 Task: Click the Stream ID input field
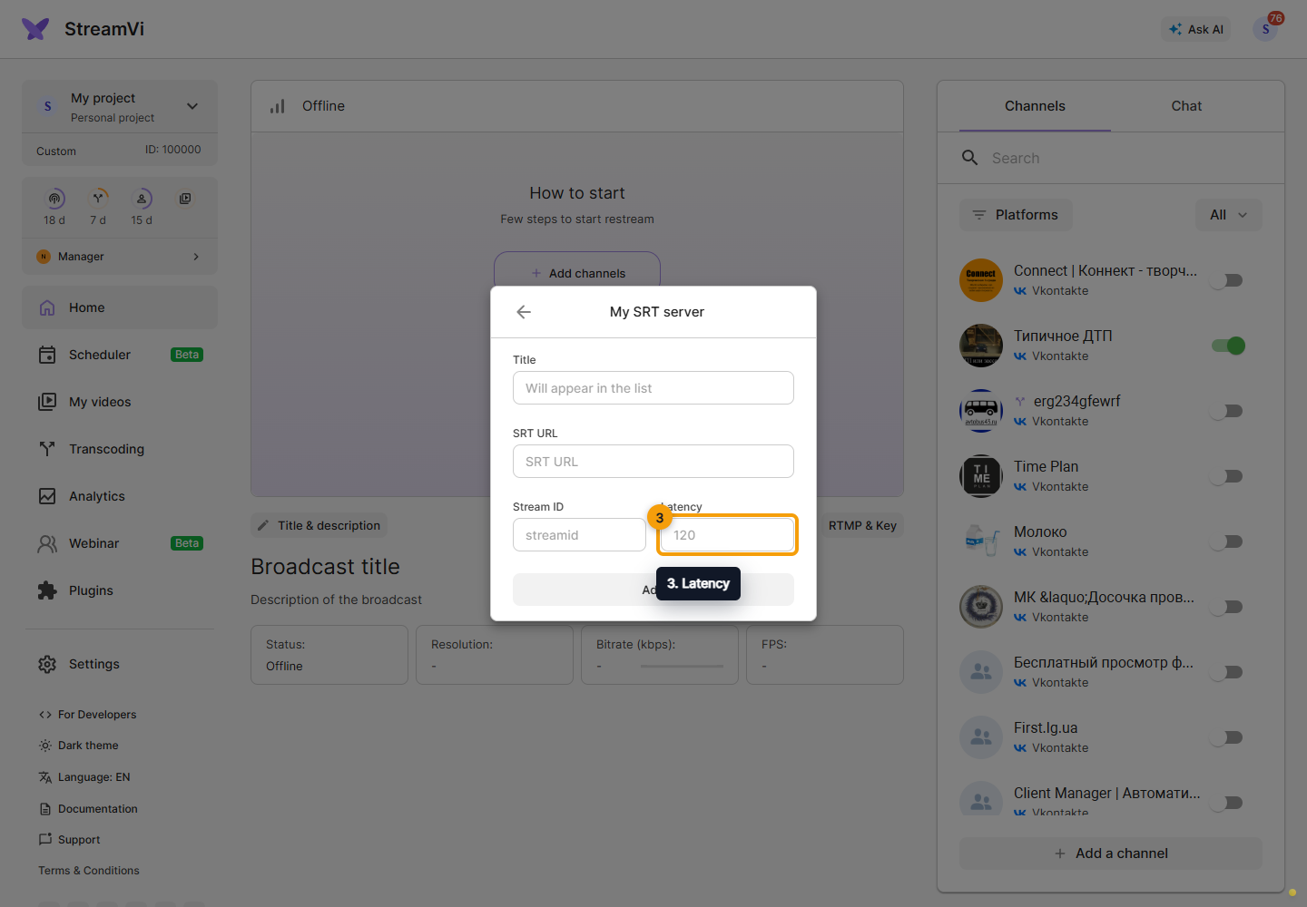click(579, 535)
